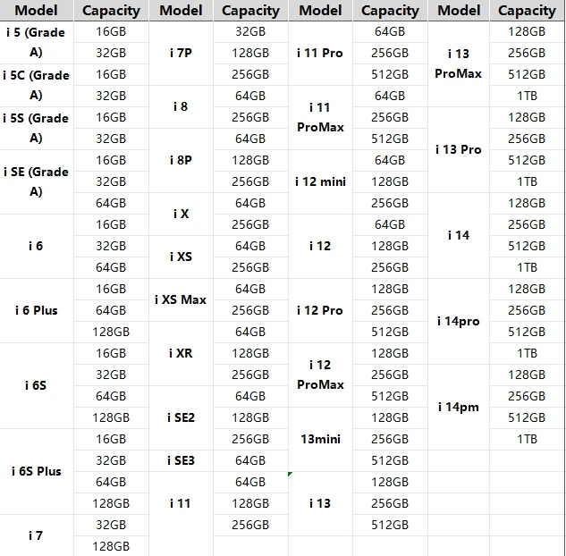Click the 13mini model cell
Screen dimensions: 566x556
(320, 439)
